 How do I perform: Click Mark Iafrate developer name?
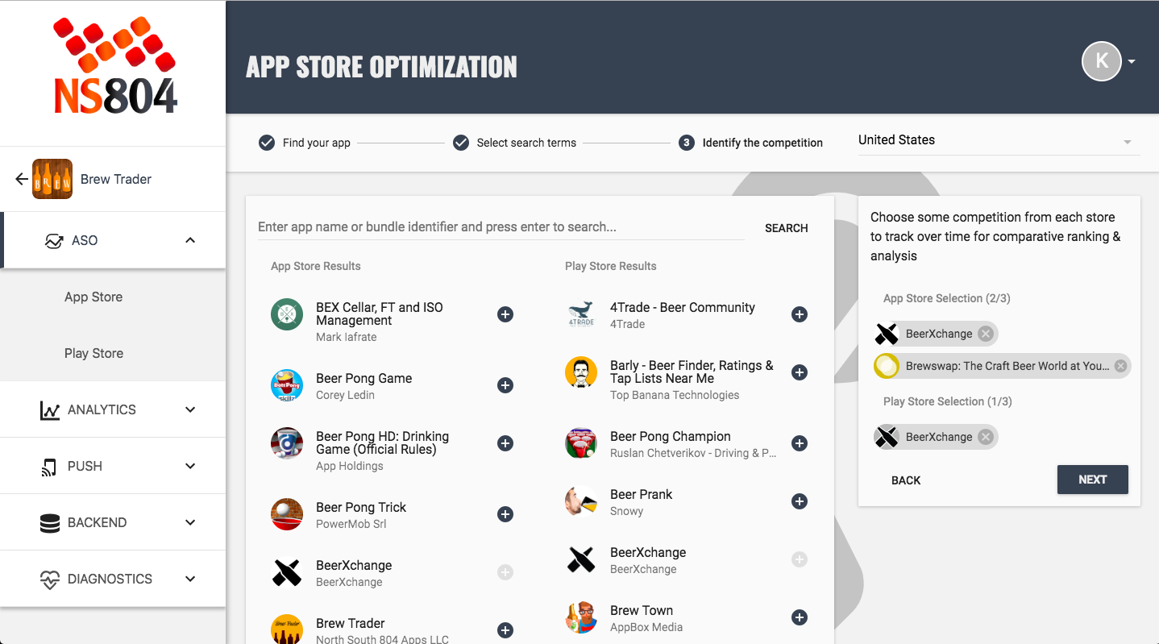tap(346, 337)
